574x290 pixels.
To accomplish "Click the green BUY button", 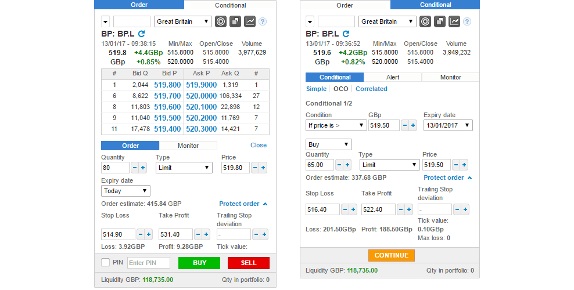I will pos(199,263).
